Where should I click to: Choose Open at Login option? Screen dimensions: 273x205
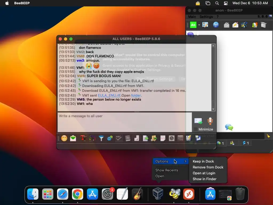(204, 173)
